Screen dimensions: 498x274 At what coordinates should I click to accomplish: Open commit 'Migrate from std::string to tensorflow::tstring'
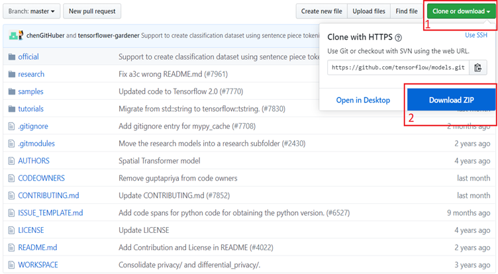point(202,109)
